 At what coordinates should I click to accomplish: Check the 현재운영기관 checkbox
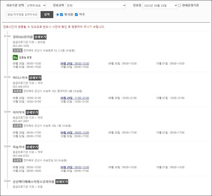point(179,5)
